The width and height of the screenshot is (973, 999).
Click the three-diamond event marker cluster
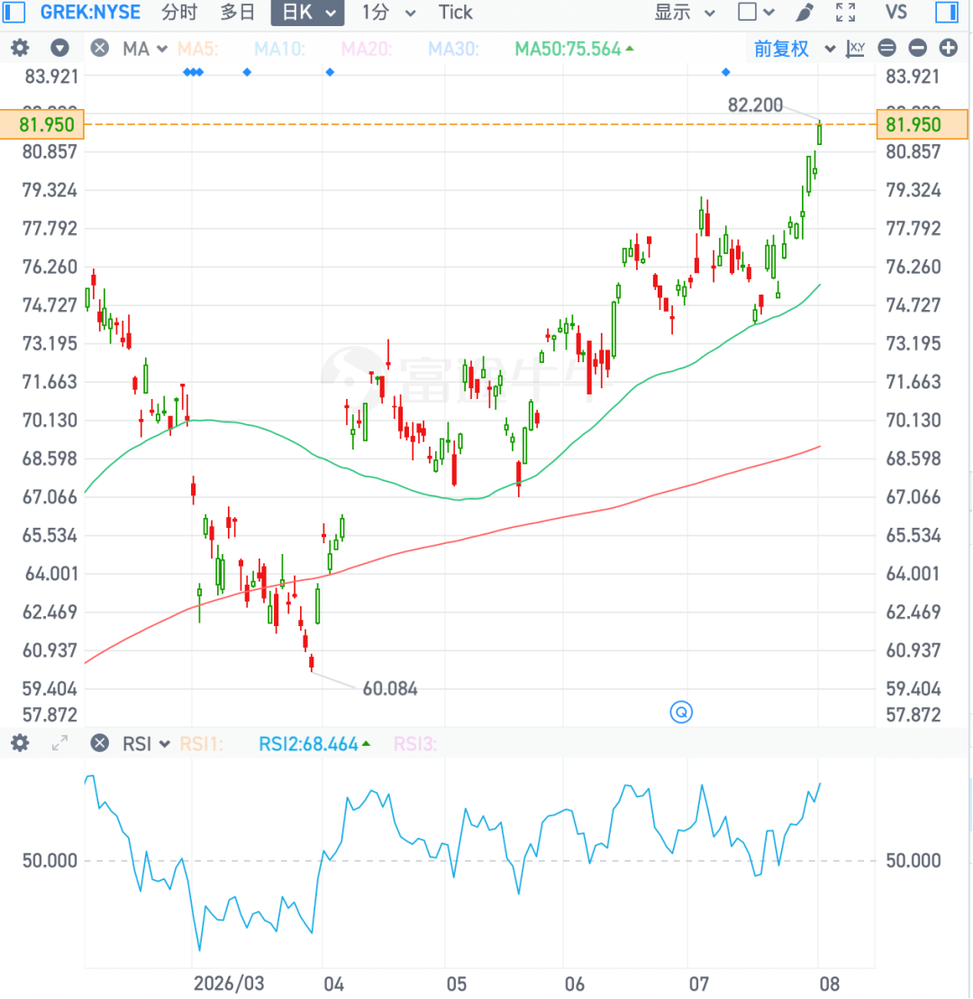(x=193, y=72)
